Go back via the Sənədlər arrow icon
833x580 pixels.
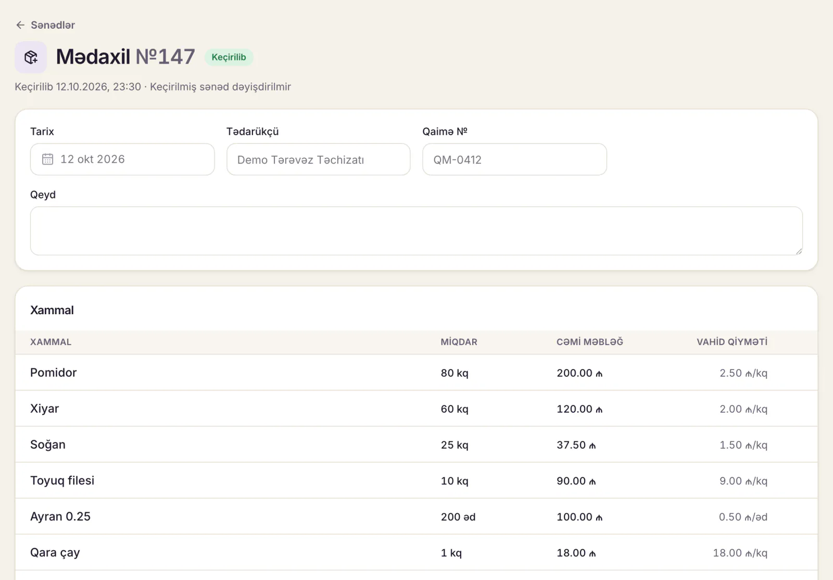point(20,25)
